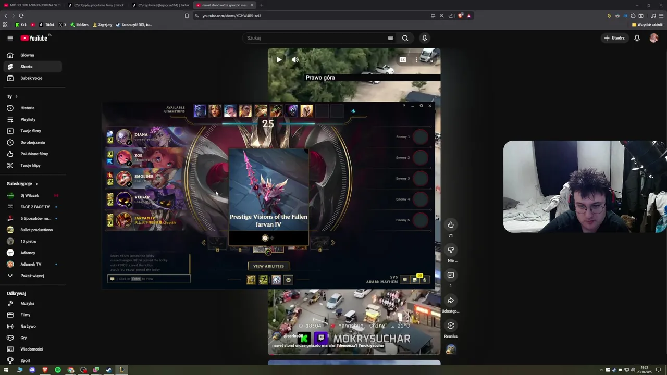Select first available champion portrait in bench
This screenshot has width=667, height=375.
pyautogui.click(x=200, y=110)
